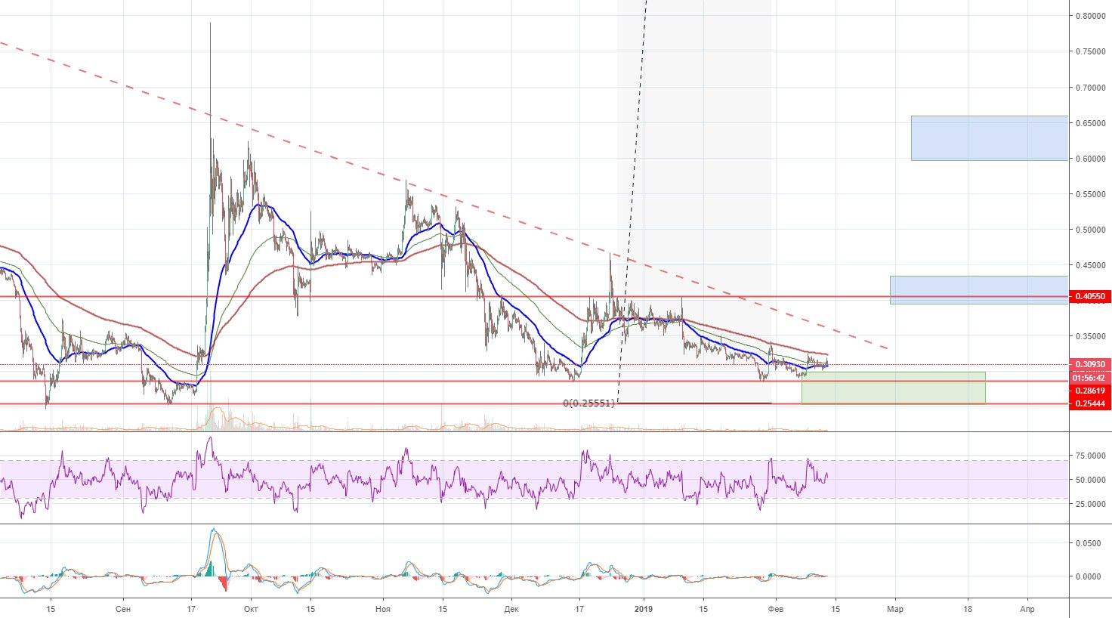Click the 50.0000 RSI scale value

pos(1090,480)
